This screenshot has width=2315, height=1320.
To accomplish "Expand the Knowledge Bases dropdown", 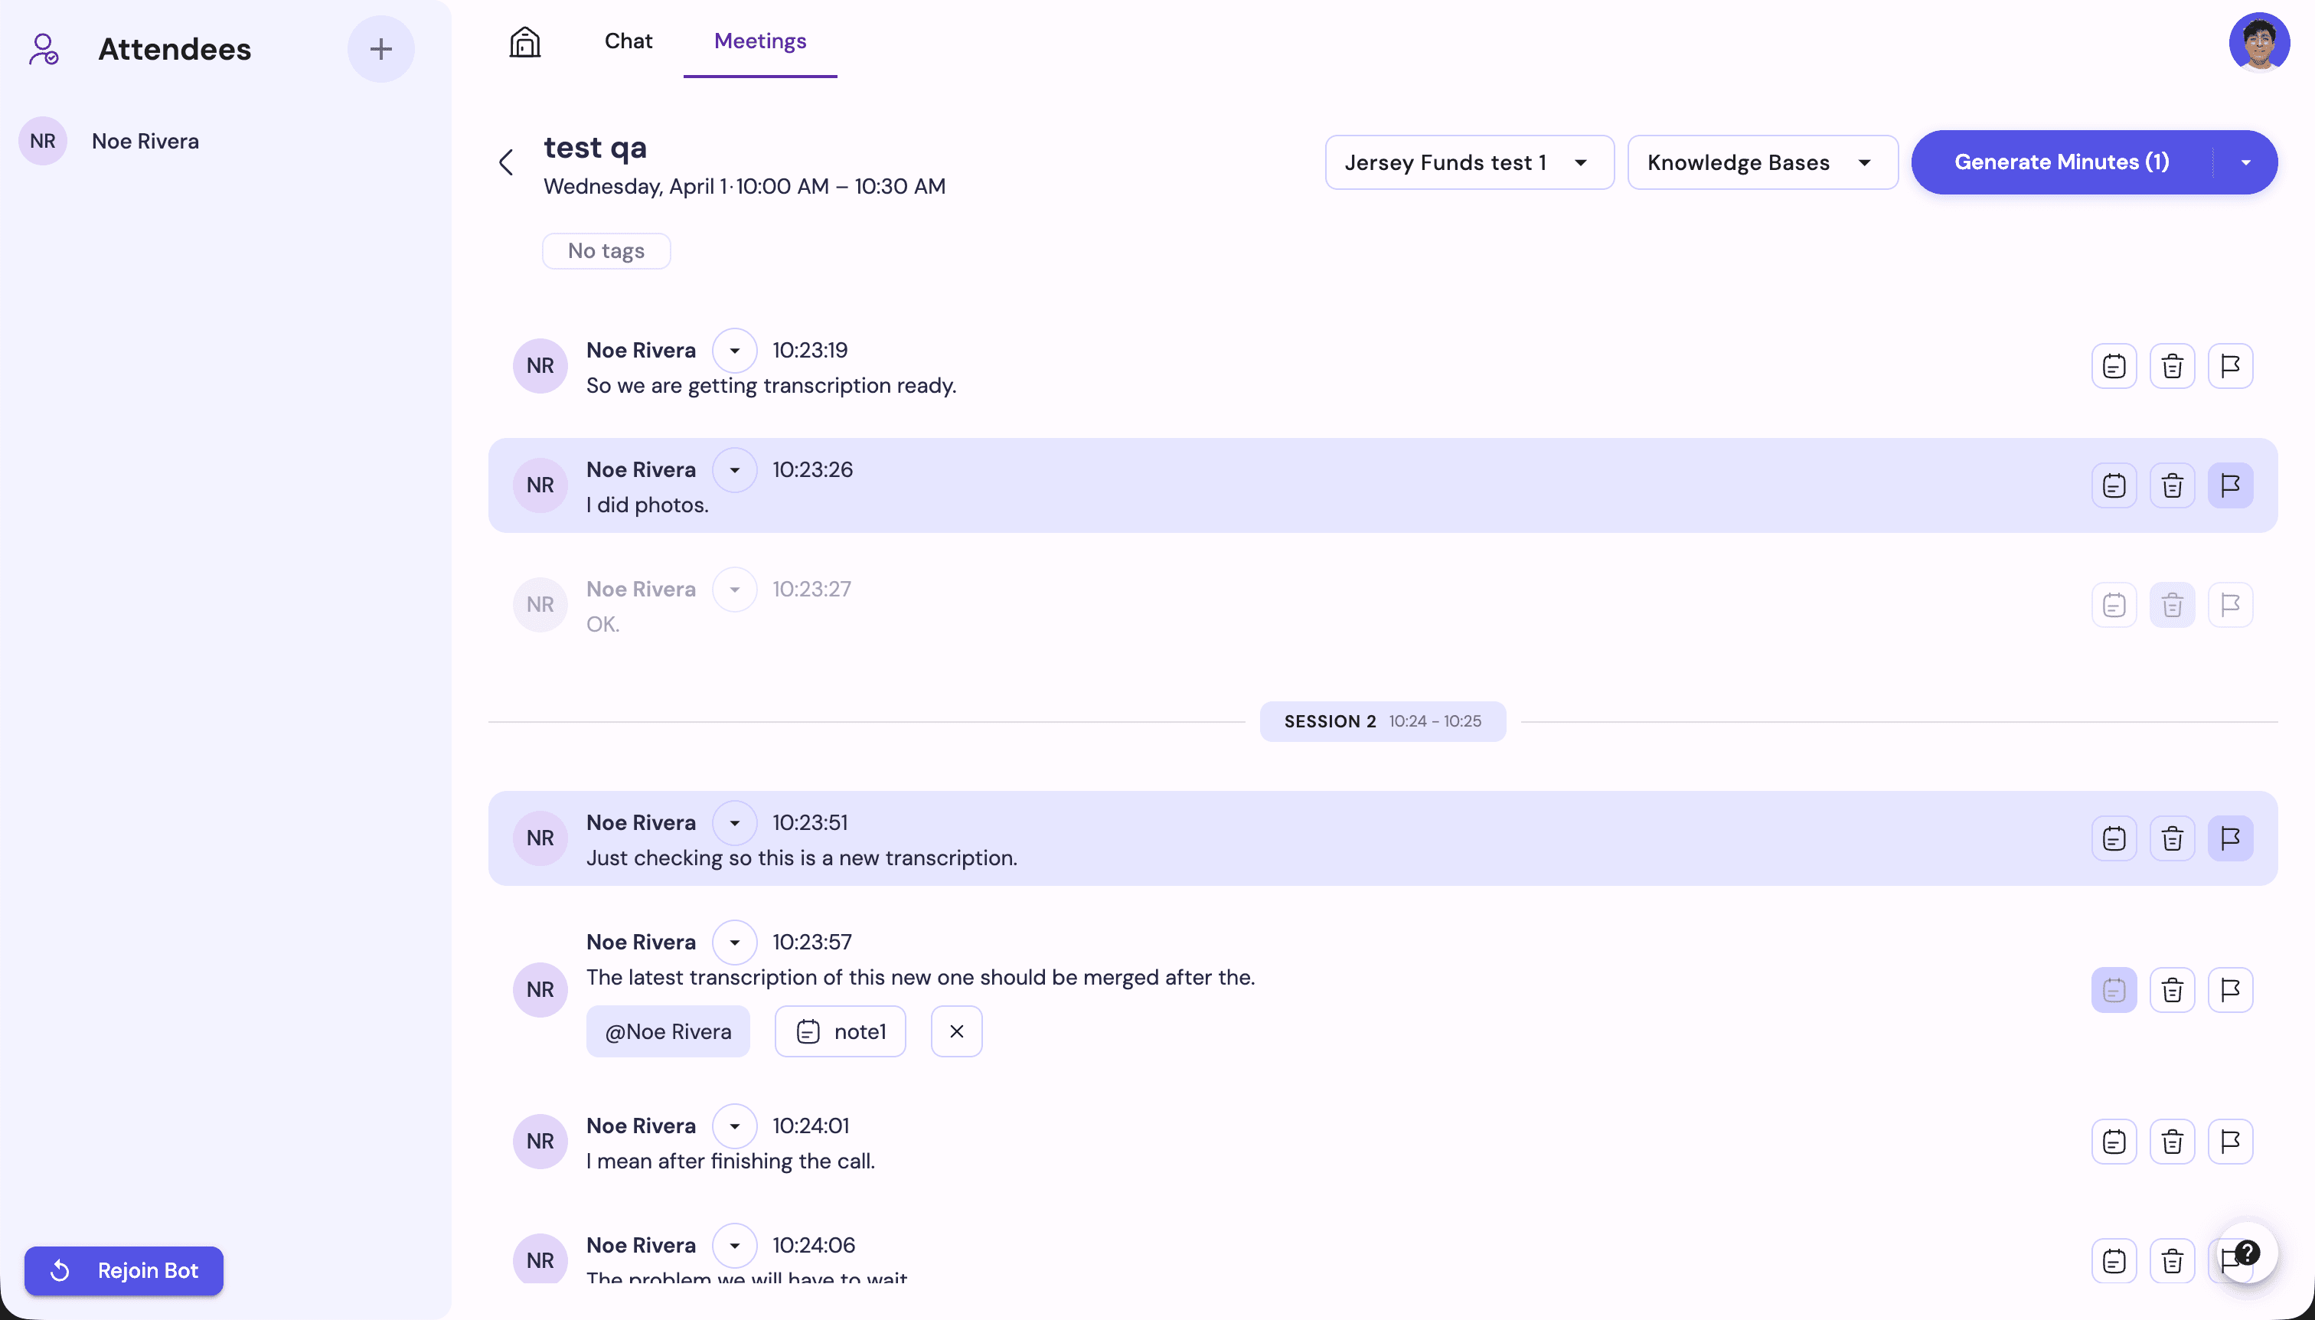I will coord(1762,162).
